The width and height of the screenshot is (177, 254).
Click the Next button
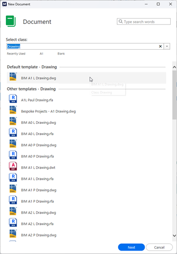(x=131, y=247)
